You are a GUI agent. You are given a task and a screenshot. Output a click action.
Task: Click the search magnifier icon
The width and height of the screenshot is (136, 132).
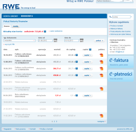tap(110, 17)
